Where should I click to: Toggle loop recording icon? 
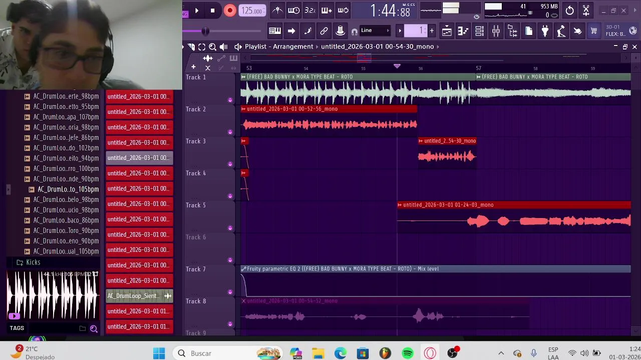point(343,10)
